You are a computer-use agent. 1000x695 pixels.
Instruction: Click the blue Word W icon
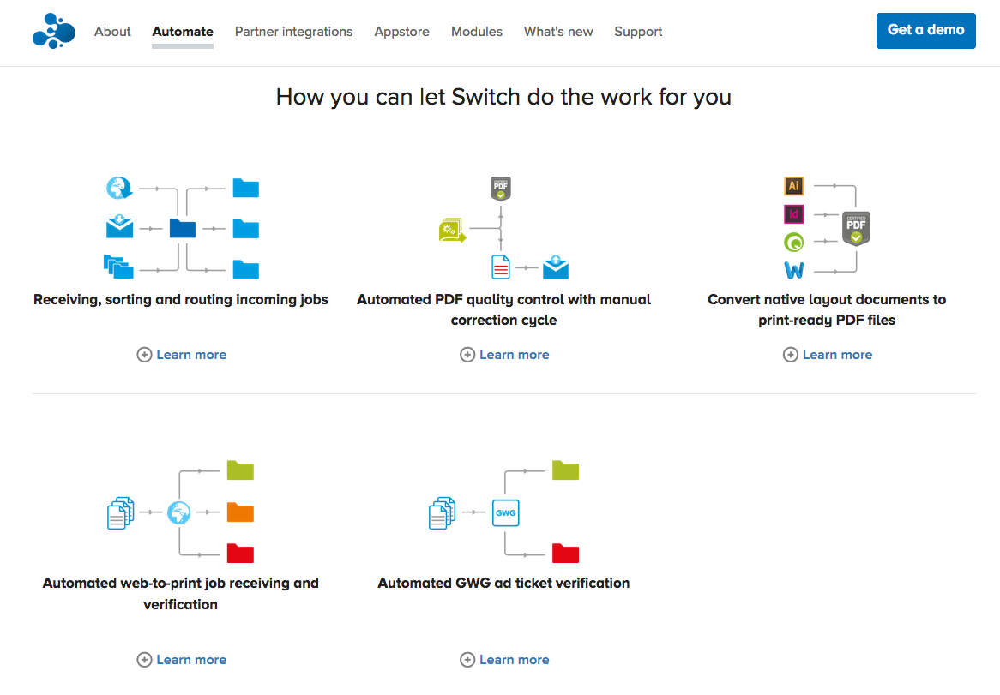793,271
